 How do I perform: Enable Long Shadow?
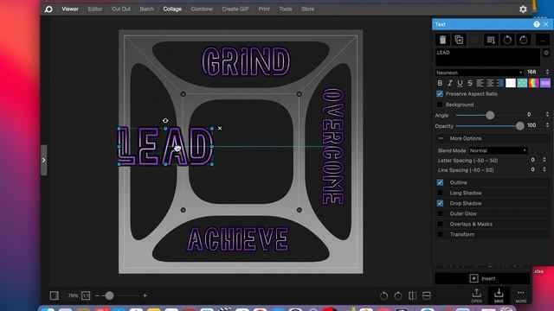[440, 193]
